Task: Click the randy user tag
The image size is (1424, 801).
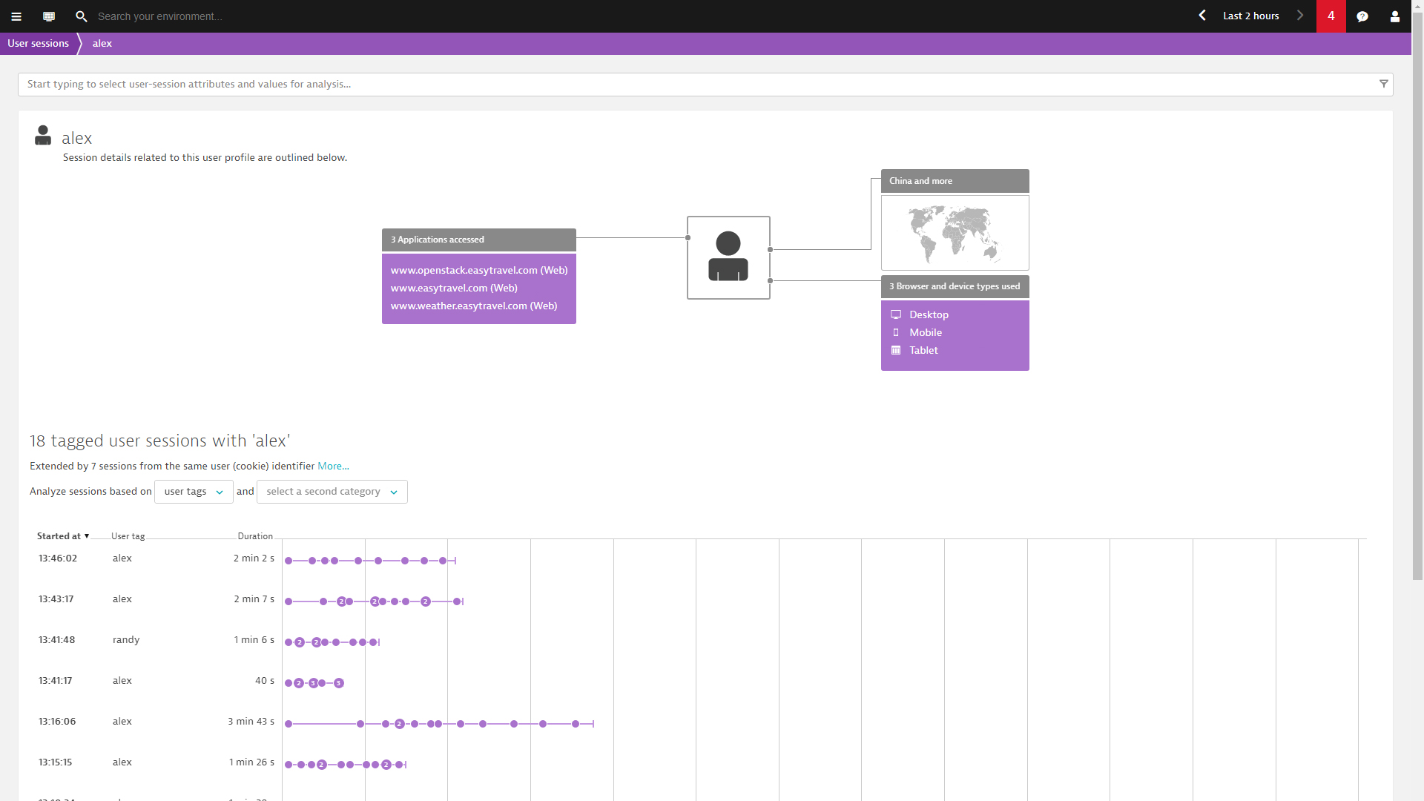Action: point(126,639)
